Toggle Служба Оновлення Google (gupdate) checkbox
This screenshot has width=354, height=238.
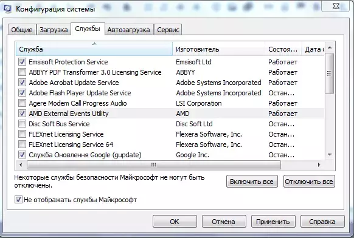(x=22, y=155)
